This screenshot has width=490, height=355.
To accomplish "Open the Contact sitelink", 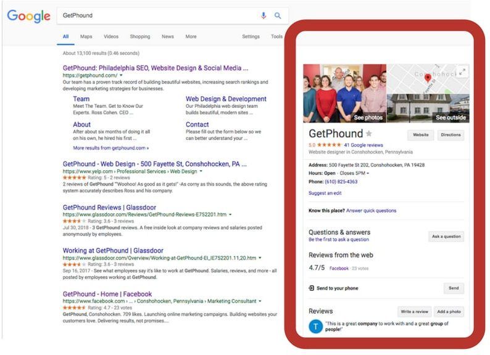I will click(x=197, y=124).
